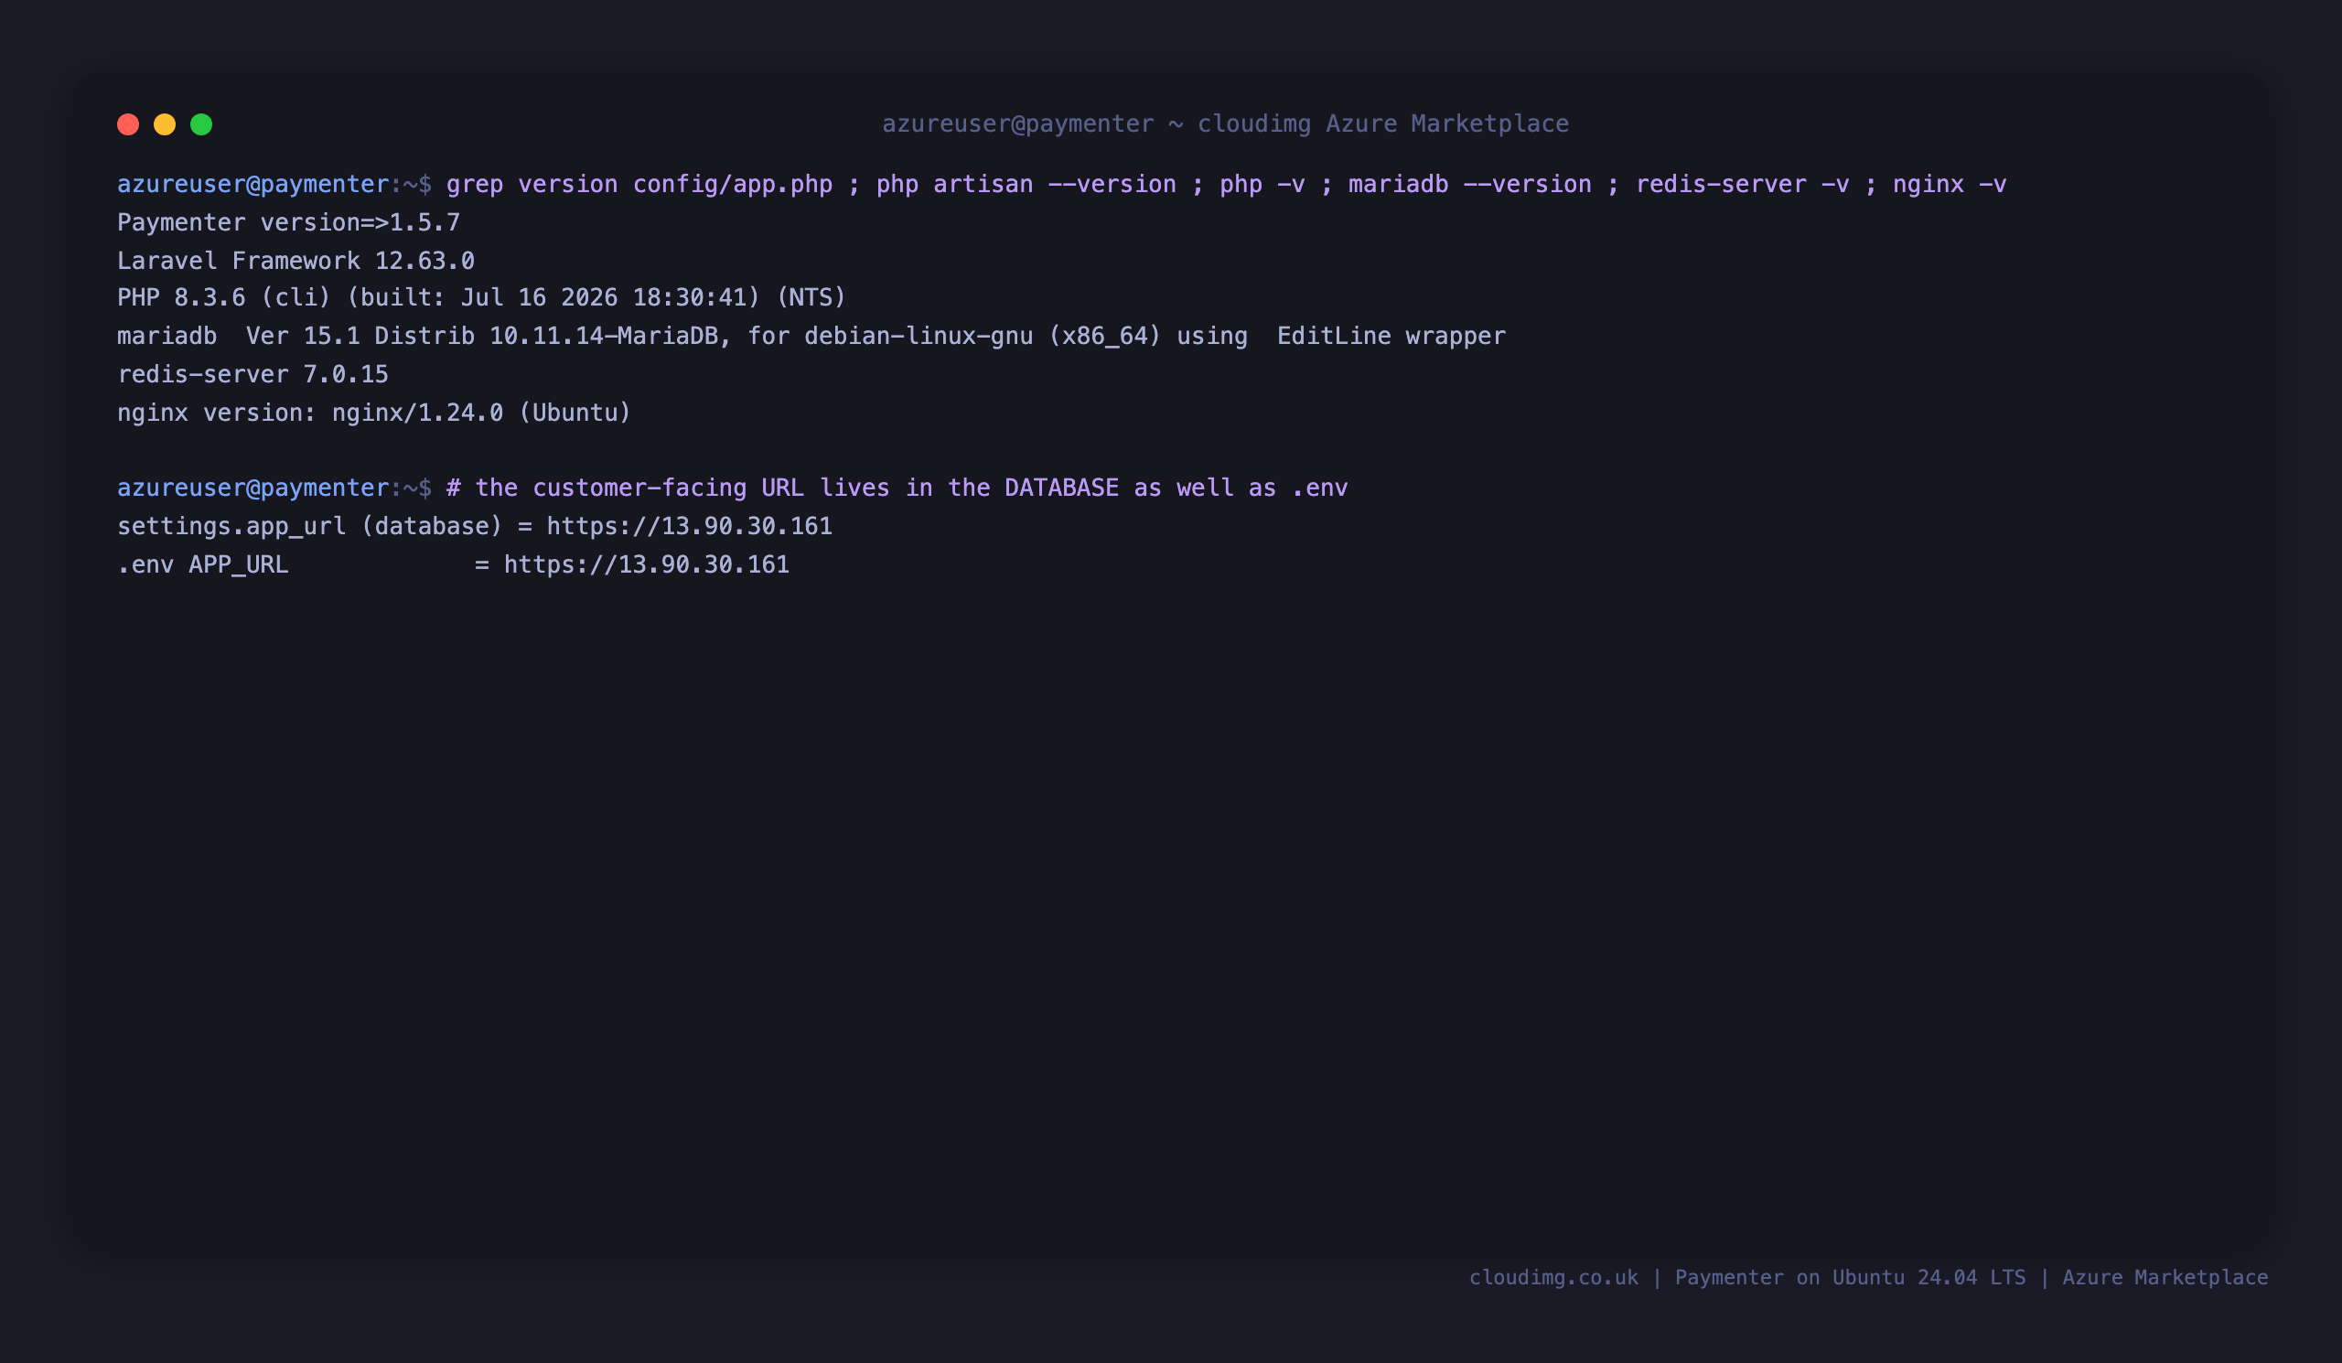This screenshot has width=2342, height=1363.
Task: Click 'EditLine wrapper' text
Action: tap(1391, 336)
